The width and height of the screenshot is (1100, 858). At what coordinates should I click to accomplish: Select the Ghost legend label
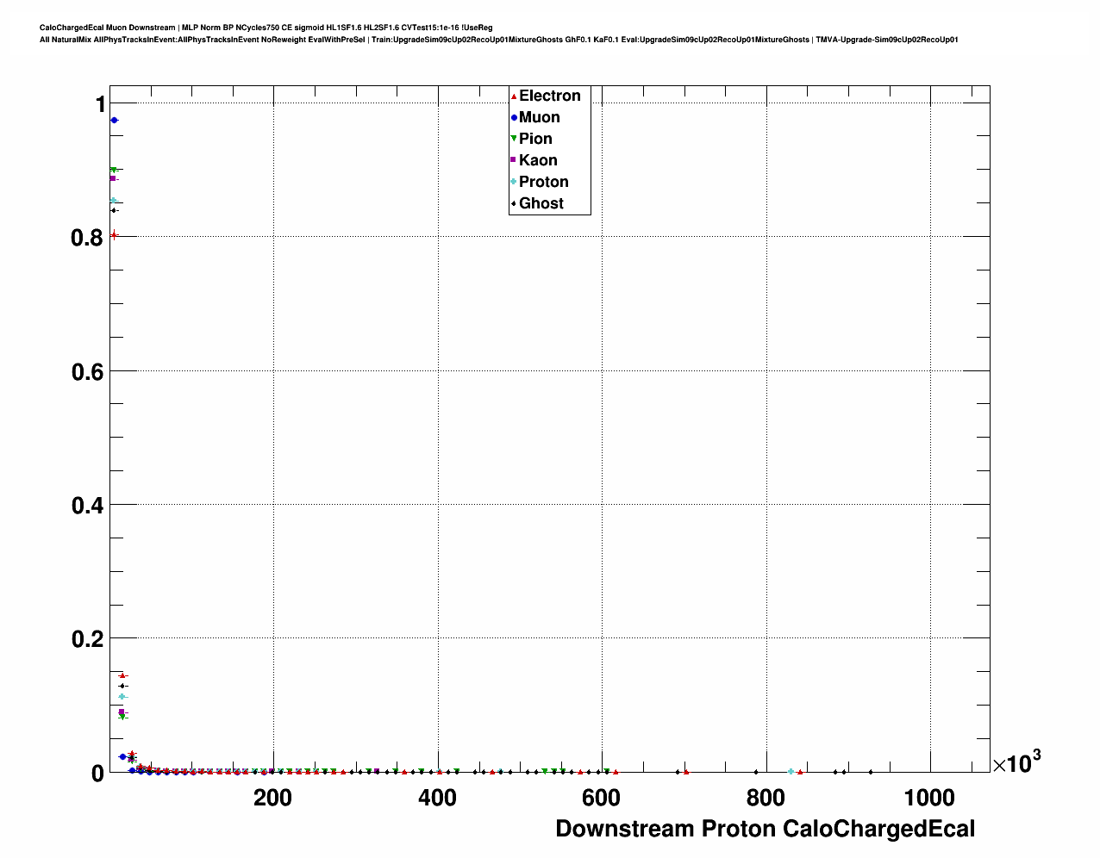point(541,203)
